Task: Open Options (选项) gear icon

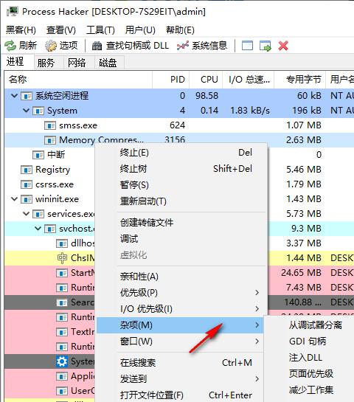Action: (51, 46)
